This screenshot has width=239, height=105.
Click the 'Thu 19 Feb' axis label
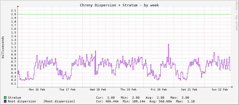tap(128, 90)
